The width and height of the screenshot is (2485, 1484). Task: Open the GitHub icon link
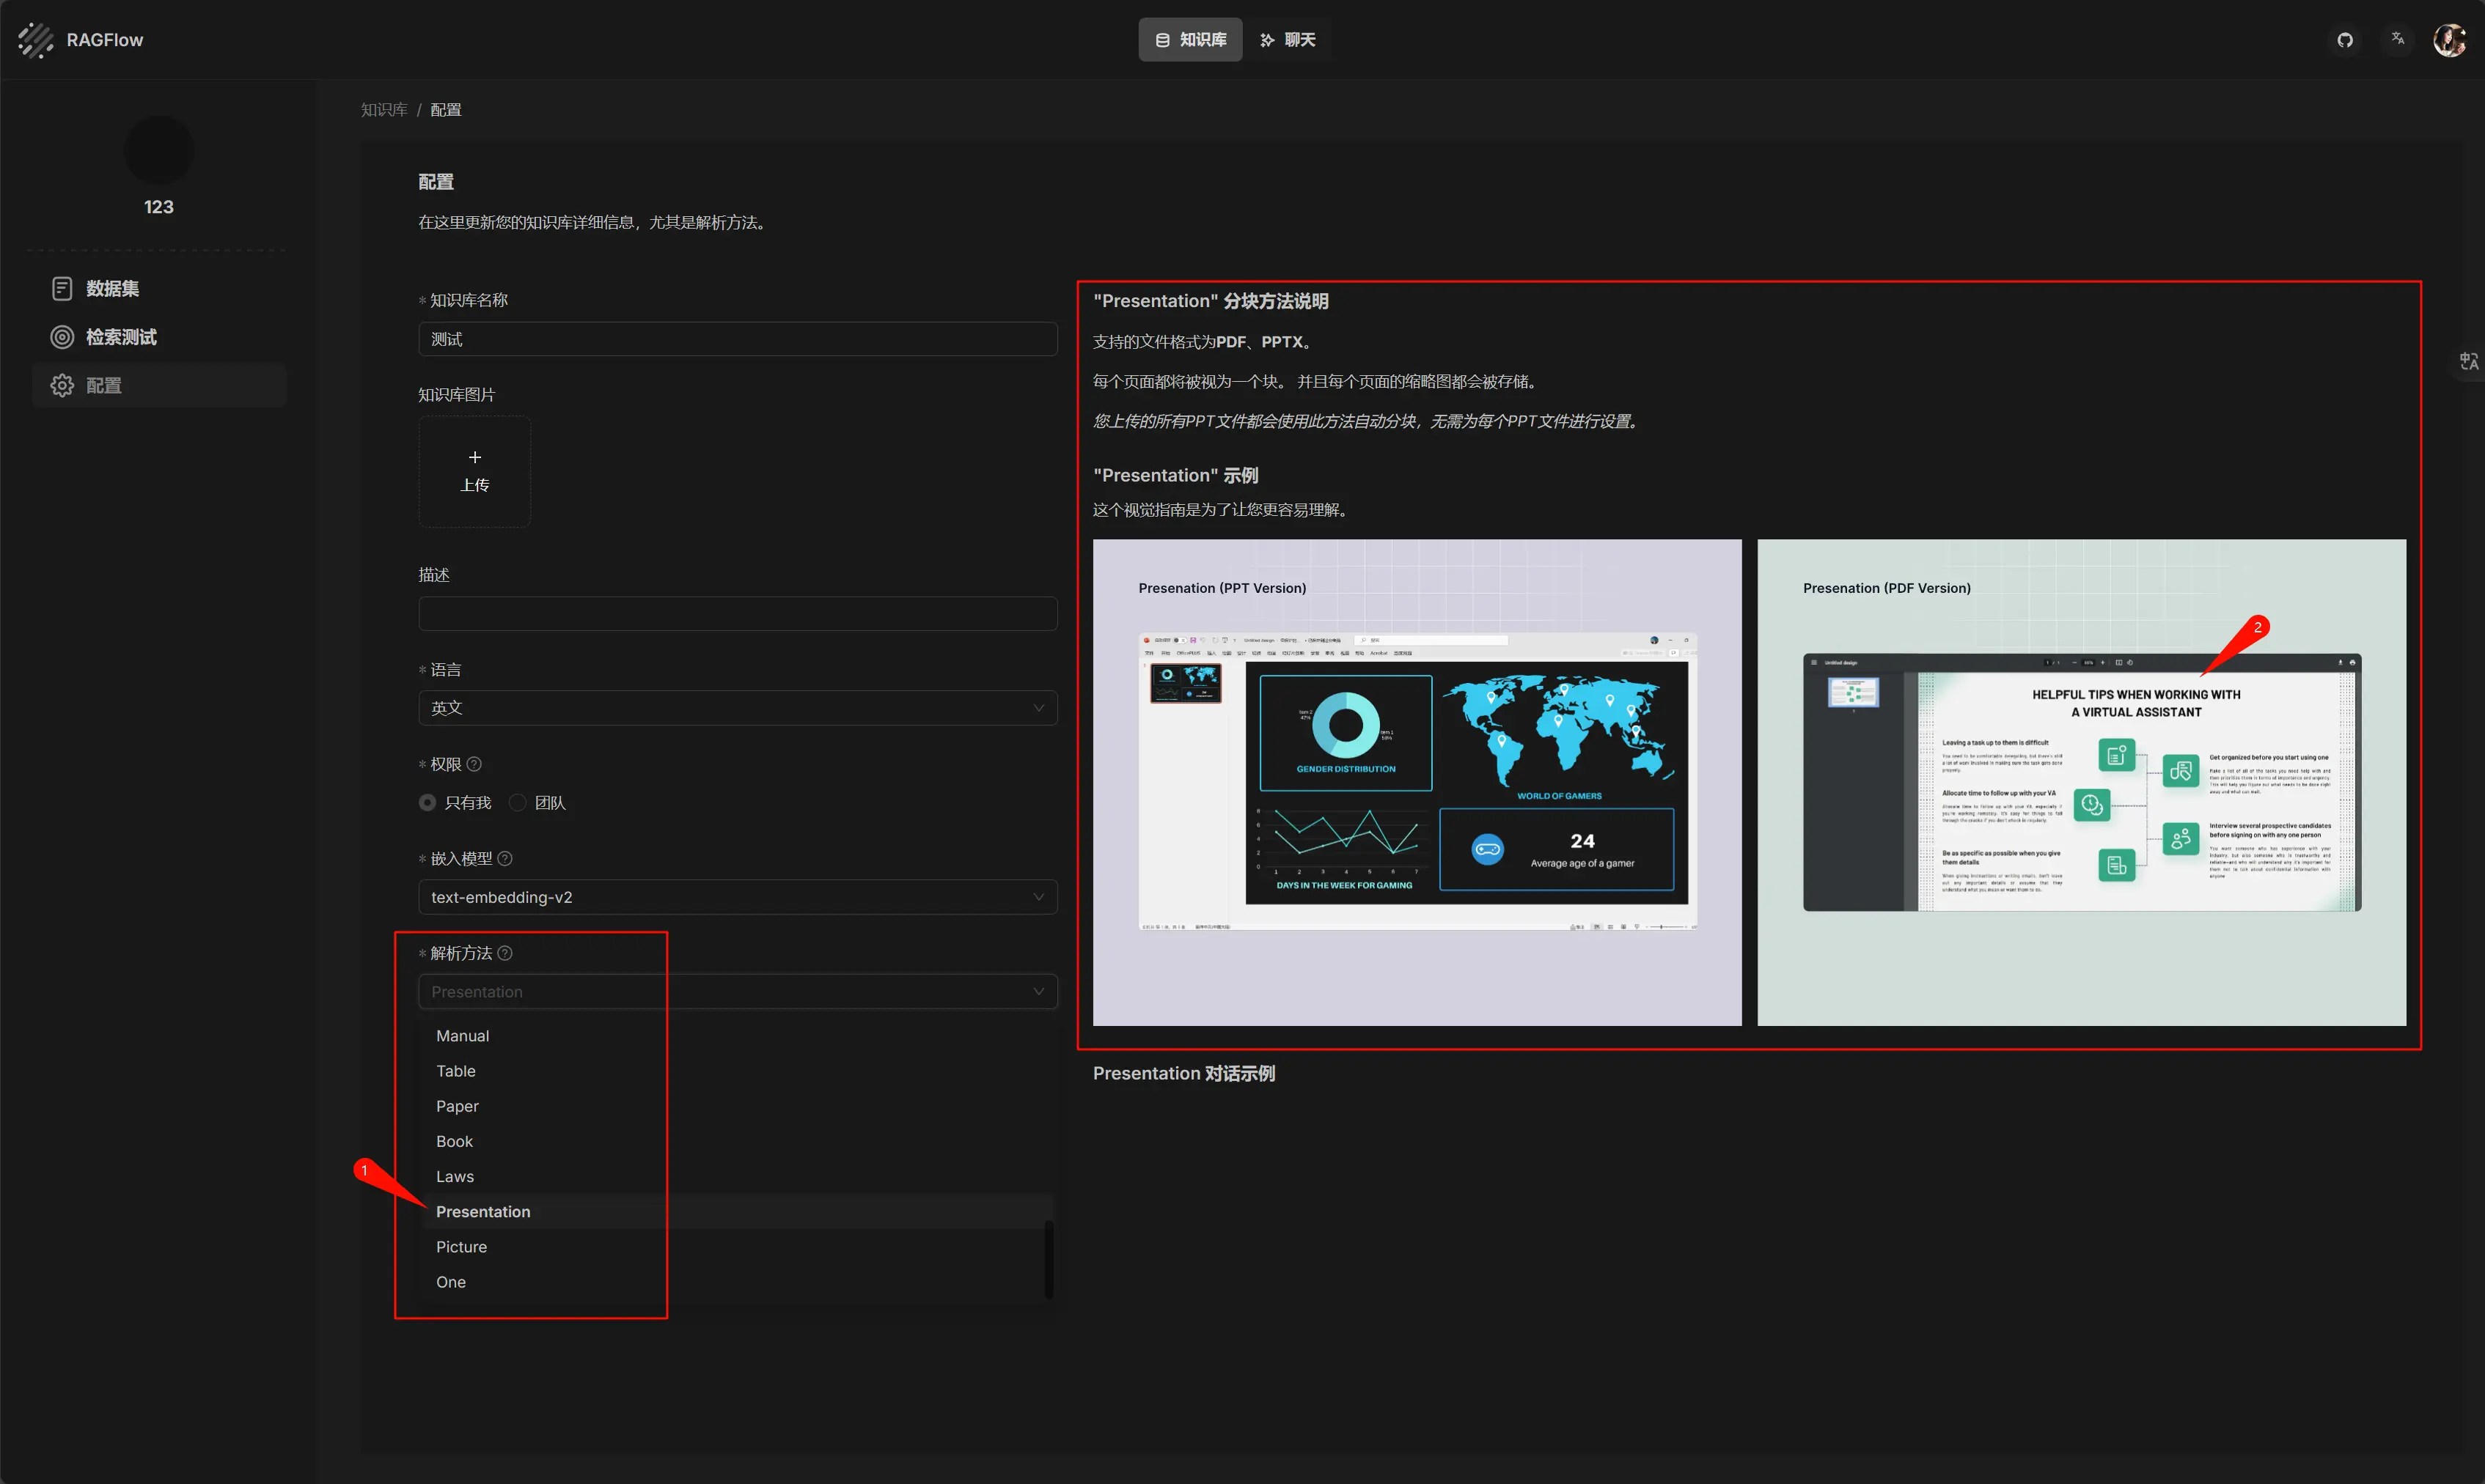[x=2344, y=40]
